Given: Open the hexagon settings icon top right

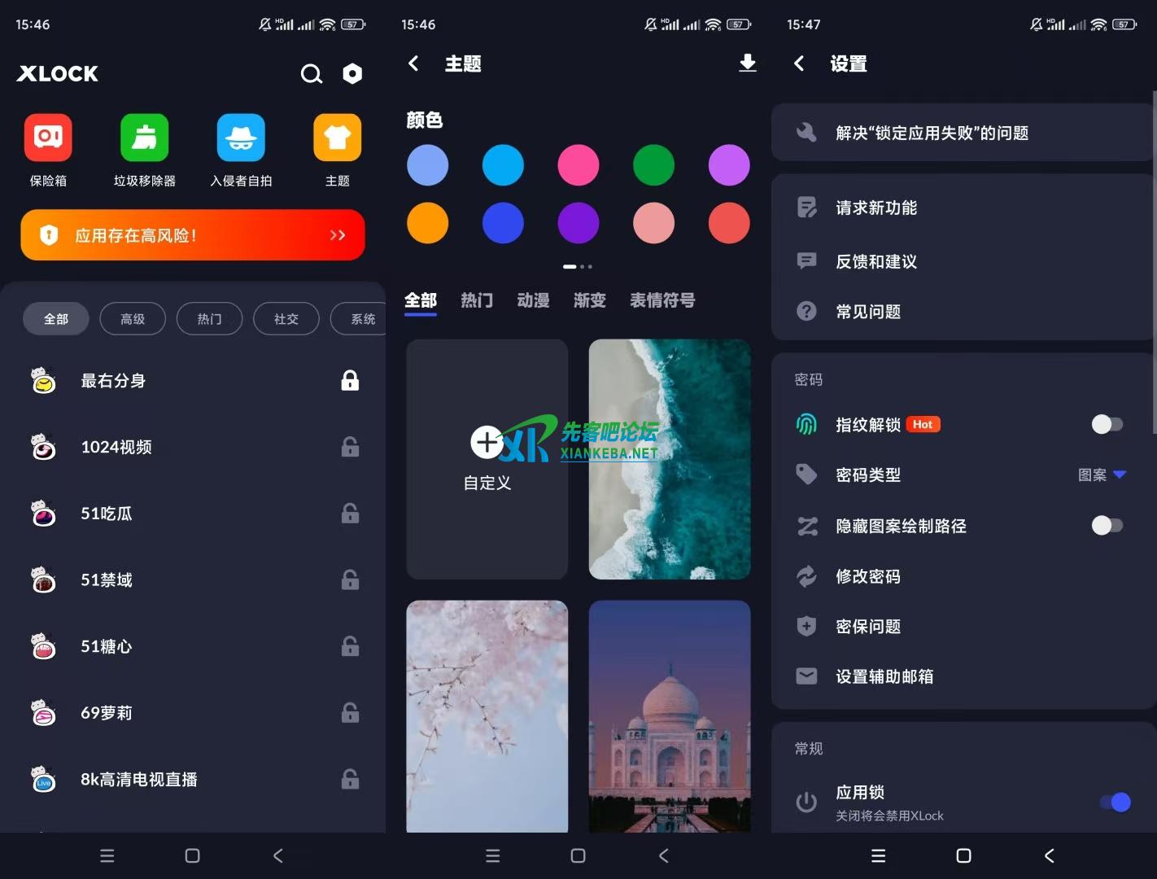Looking at the screenshot, I should tap(352, 73).
